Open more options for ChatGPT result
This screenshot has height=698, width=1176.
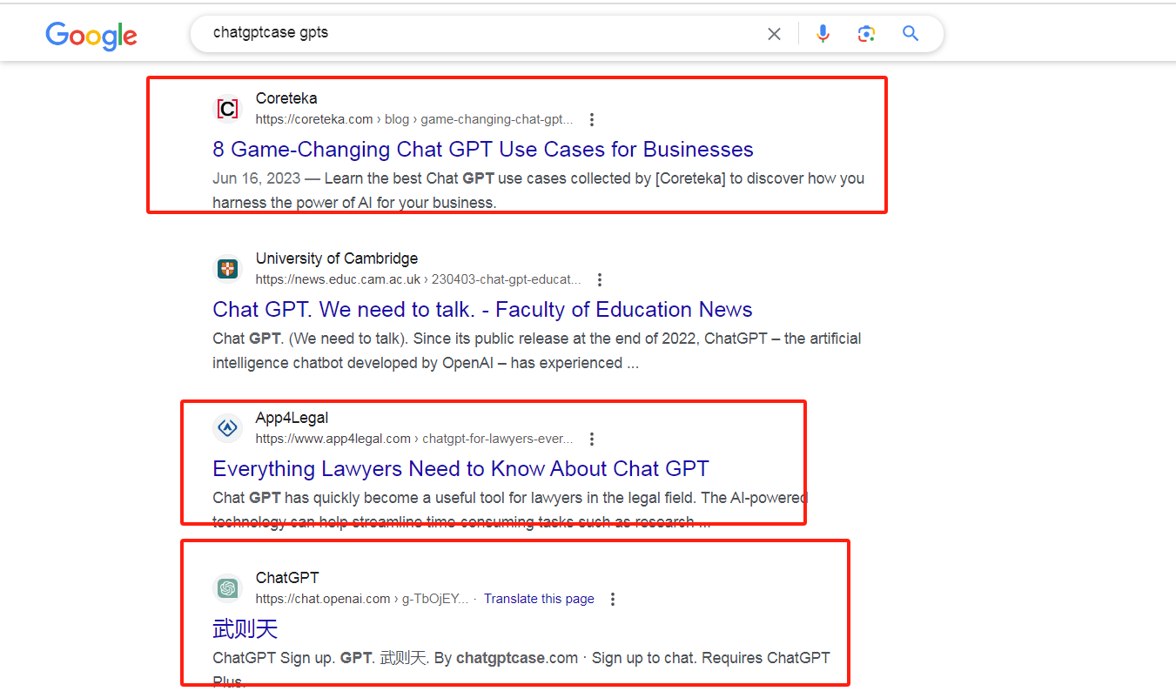[x=613, y=599]
